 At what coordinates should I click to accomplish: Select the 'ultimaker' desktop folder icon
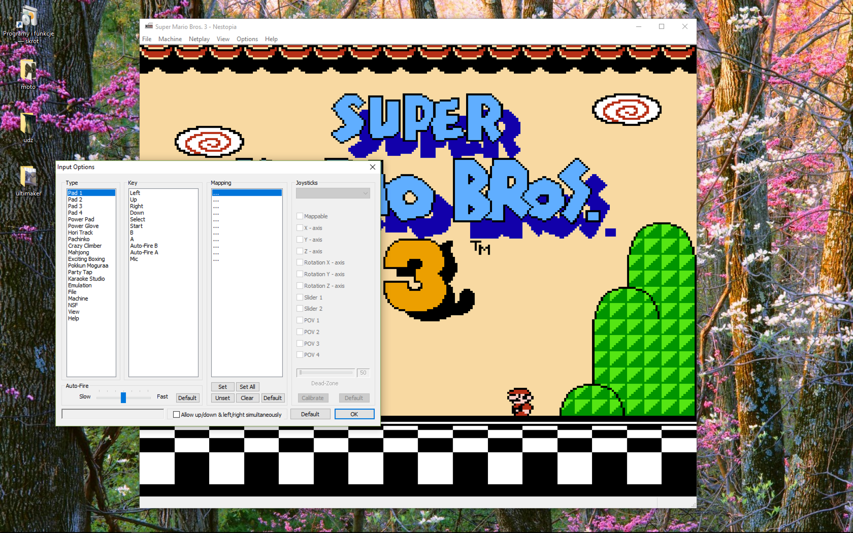[28, 181]
